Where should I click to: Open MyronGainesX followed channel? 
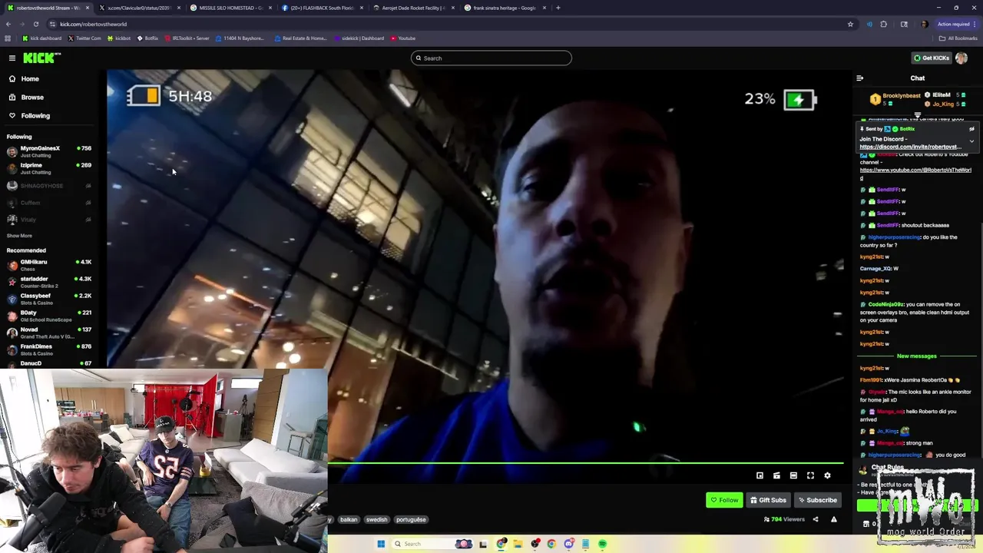tap(49, 151)
